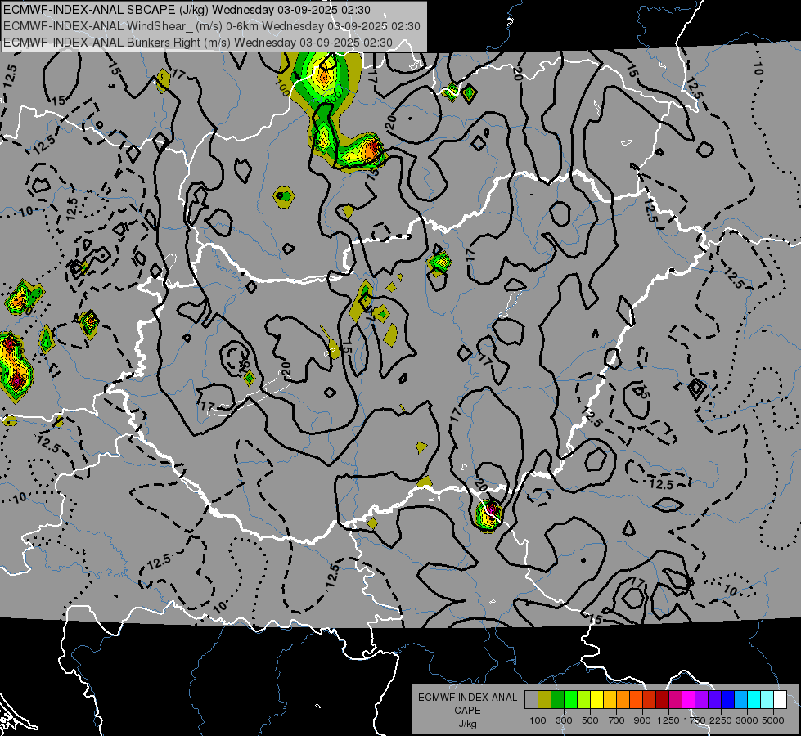Image resolution: width=801 pixels, height=736 pixels.
Task: Select the sky blue swatch left of the 3000 tick
Action: coord(741,700)
